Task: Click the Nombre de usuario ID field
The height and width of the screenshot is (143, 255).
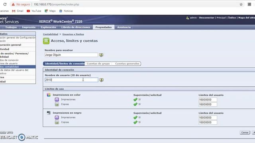Action: 71,80
